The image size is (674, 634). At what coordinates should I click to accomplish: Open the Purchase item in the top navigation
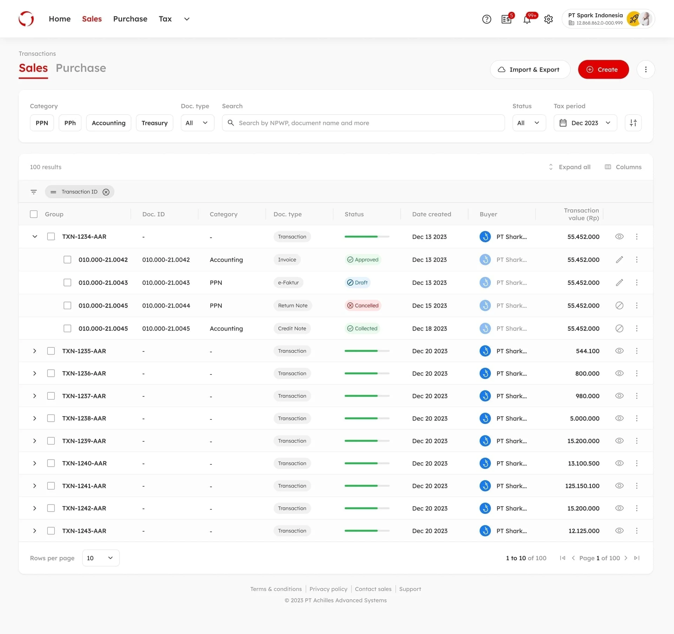click(130, 19)
